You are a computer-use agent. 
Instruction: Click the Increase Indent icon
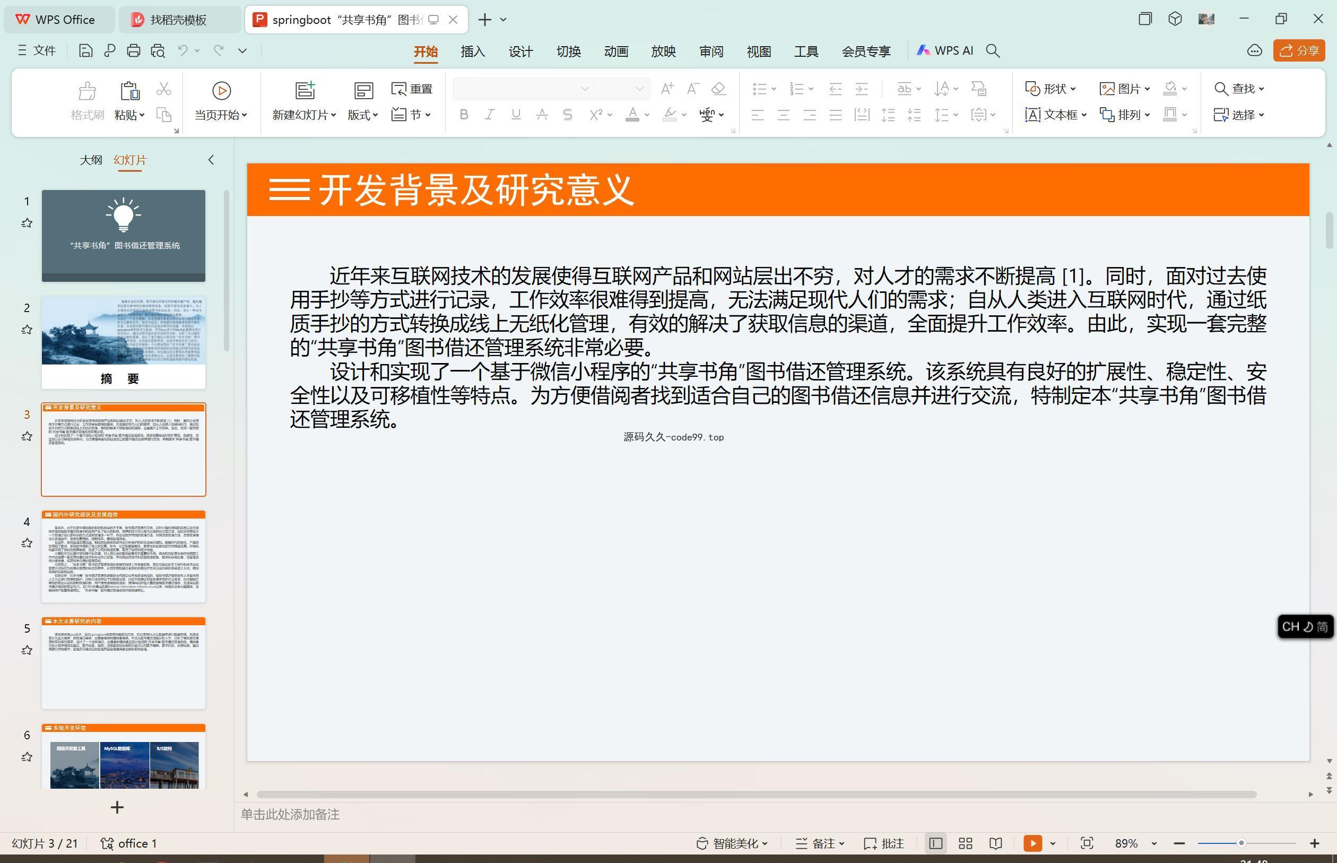pos(862,89)
